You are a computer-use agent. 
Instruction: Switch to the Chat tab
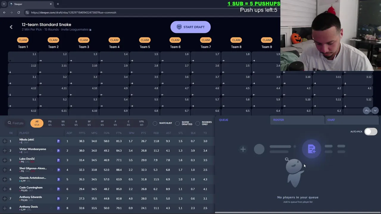point(331,120)
